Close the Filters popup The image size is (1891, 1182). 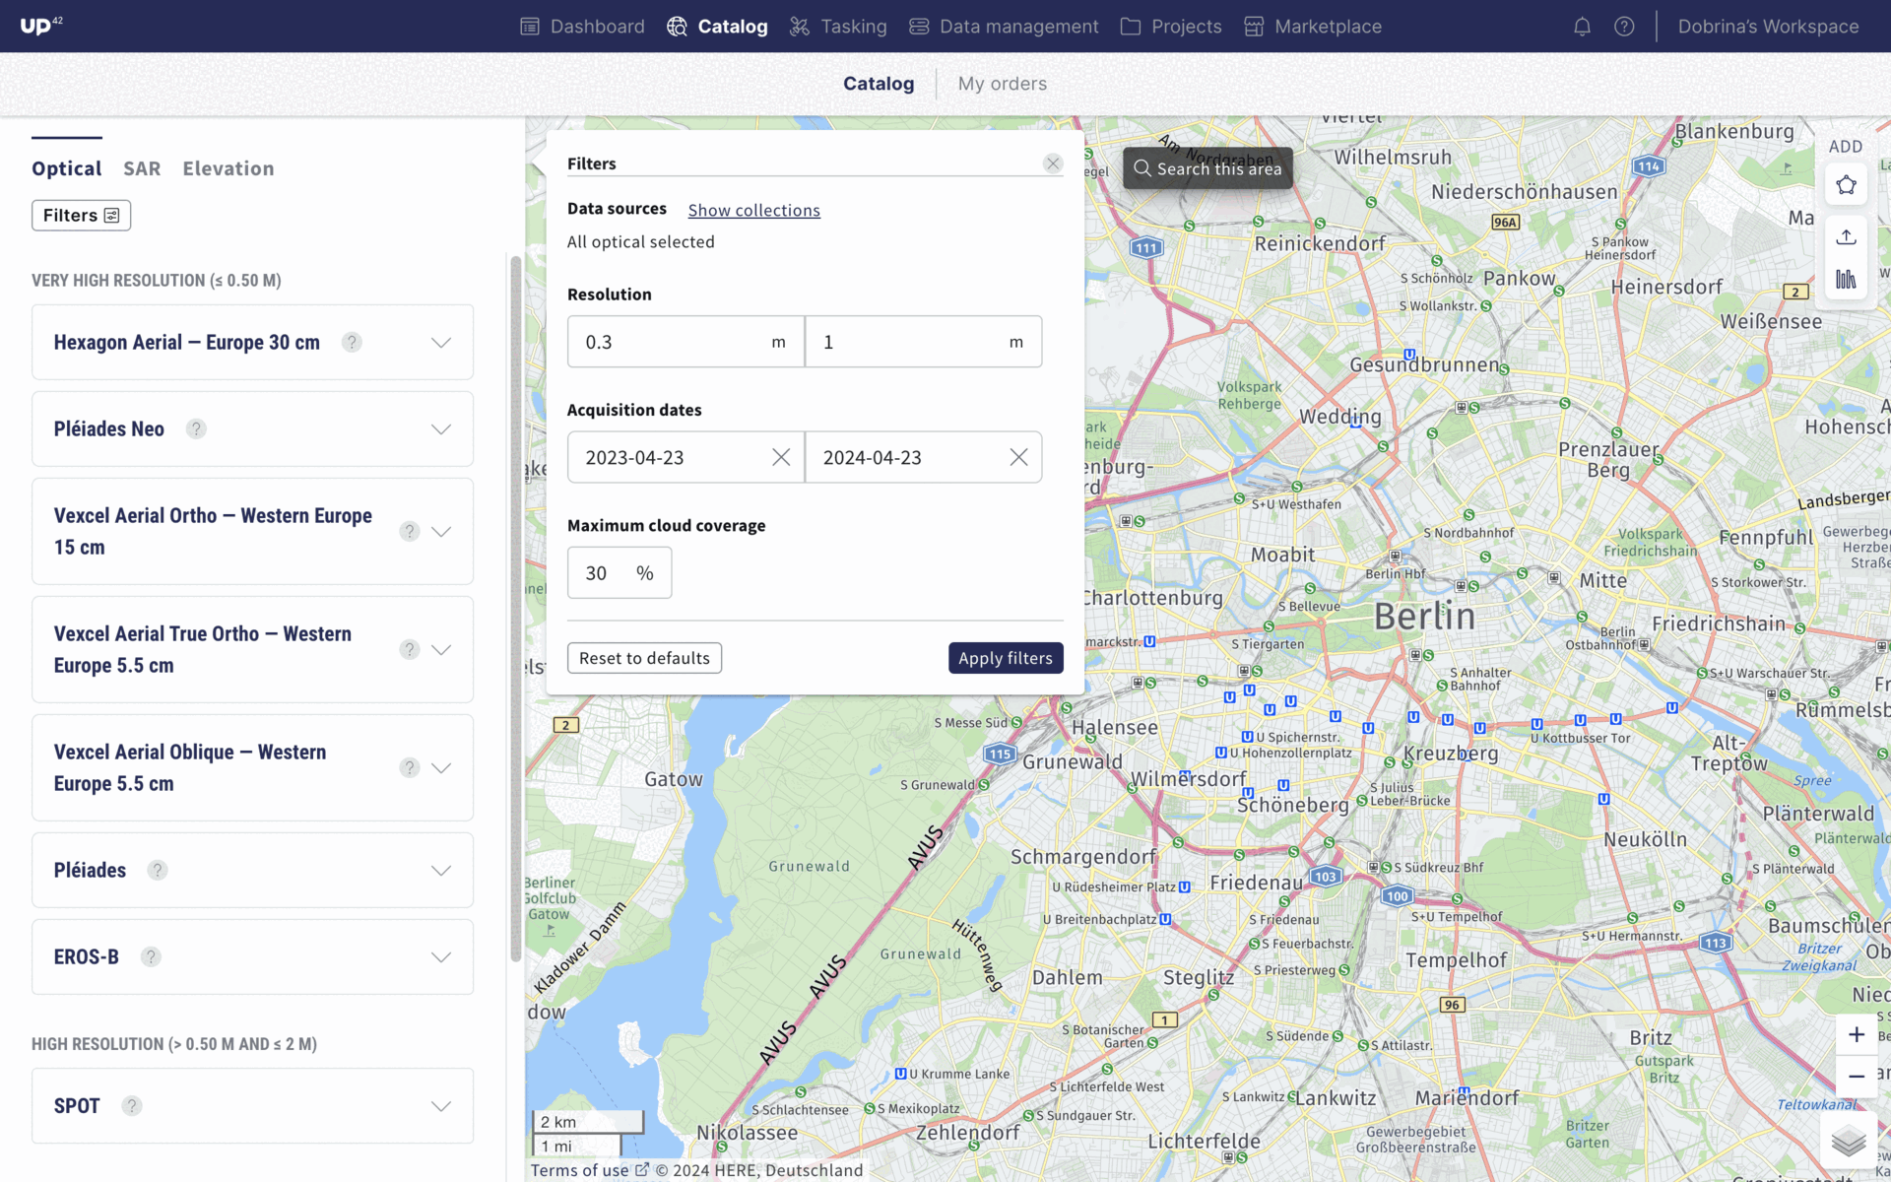pyautogui.click(x=1053, y=164)
